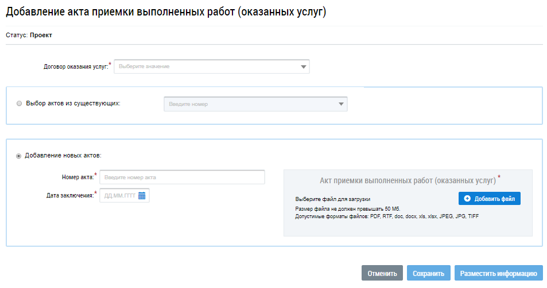Image resolution: width=547 pixels, height=288 pixels.
Task: Click the Дата заключения field label
Action: (x=69, y=196)
